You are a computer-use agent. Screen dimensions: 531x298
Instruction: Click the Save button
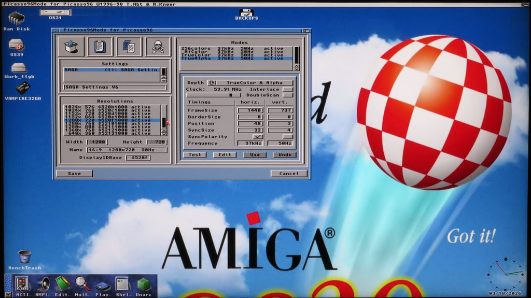tap(74, 174)
